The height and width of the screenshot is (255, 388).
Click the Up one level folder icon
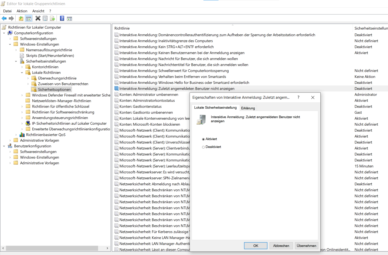21,18
